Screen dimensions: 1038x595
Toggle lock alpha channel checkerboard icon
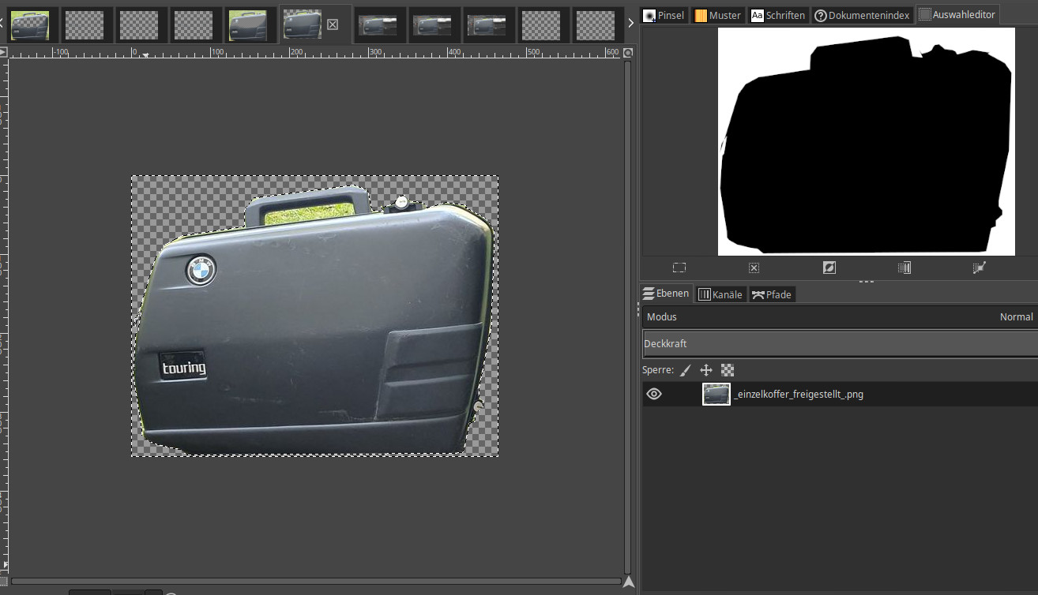[728, 369]
